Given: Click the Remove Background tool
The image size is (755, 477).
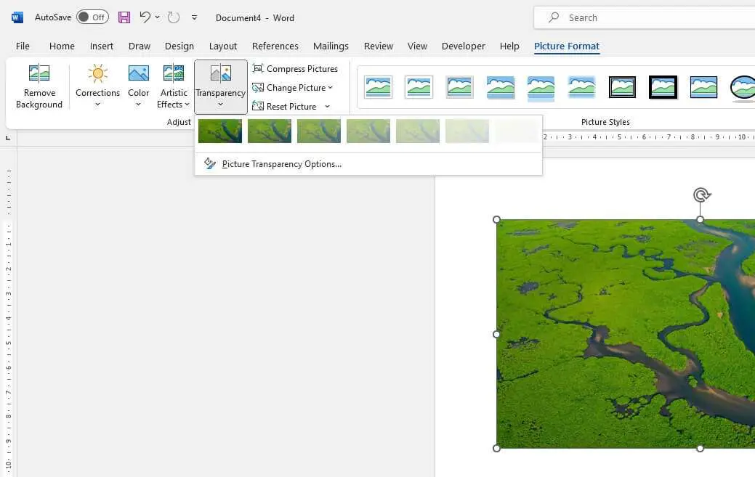Looking at the screenshot, I should pos(39,86).
